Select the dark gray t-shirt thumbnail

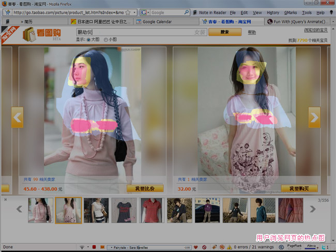[x=124, y=210]
